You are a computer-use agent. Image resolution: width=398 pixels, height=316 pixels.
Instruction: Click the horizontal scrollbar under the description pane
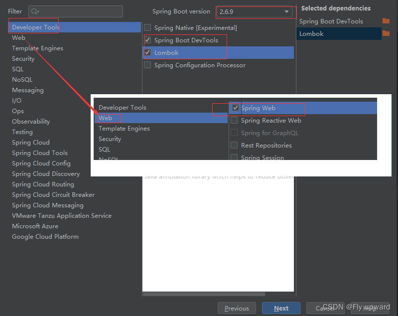coord(204,294)
